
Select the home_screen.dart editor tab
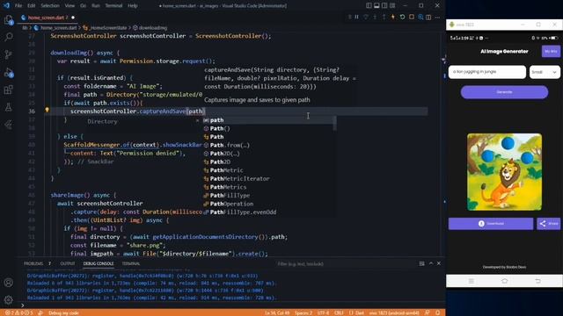48,18
